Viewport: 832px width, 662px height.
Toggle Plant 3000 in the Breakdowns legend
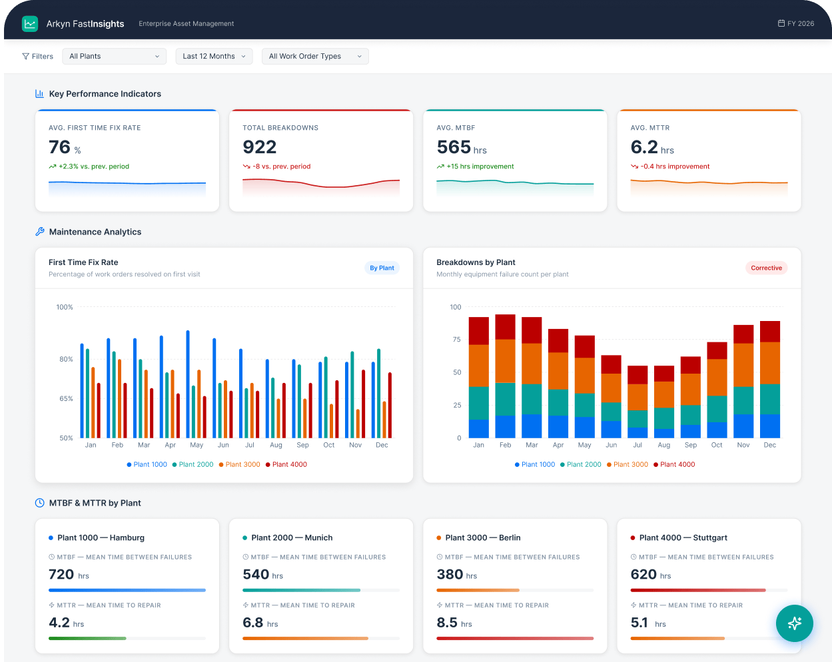point(627,464)
